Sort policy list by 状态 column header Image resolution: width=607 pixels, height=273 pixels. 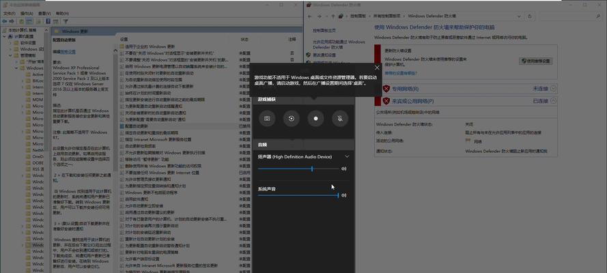point(244,40)
